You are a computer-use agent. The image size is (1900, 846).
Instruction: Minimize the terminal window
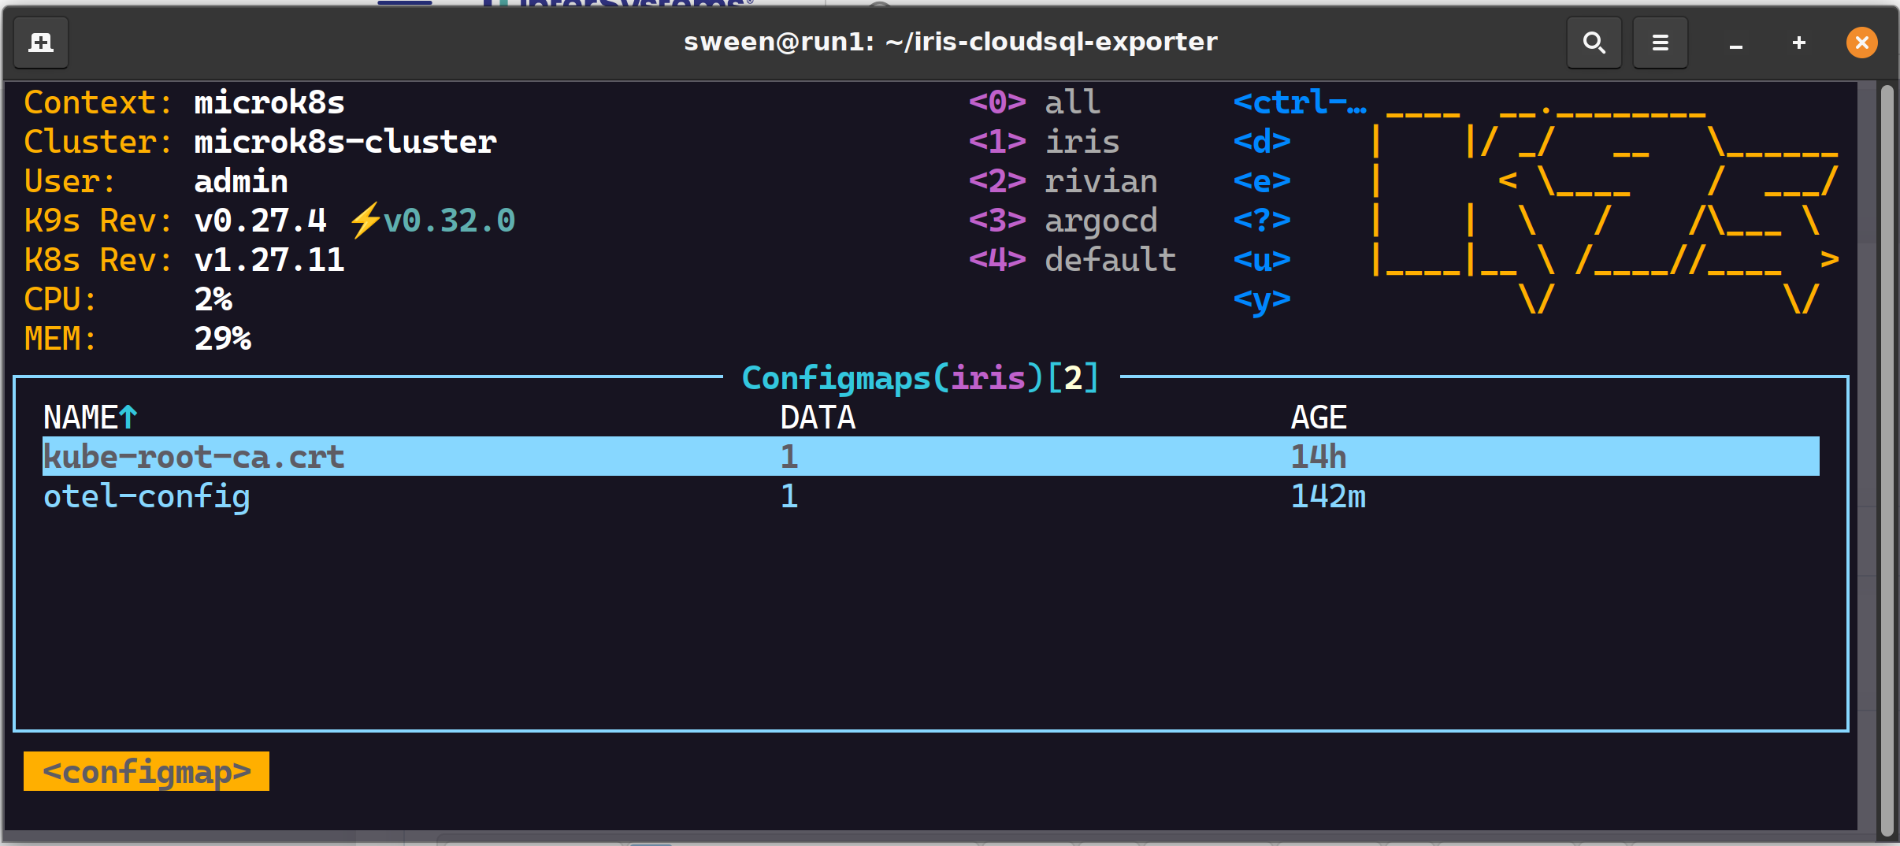click(x=1735, y=43)
